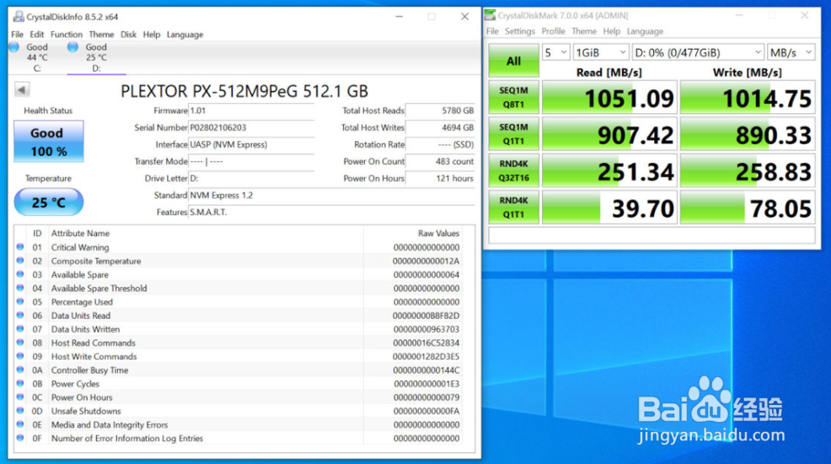Click the Interface field UASP (NVM Express)
The width and height of the screenshot is (831, 464).
(x=251, y=144)
